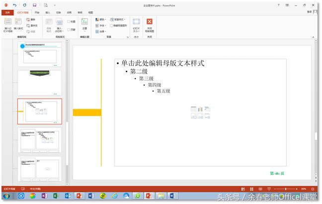Screen dimensions: 322x204
Task: Insert Online Pictures icon in content placeholder
Action: [x=200, y=116]
